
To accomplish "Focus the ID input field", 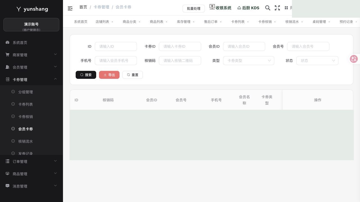I will click(116, 47).
